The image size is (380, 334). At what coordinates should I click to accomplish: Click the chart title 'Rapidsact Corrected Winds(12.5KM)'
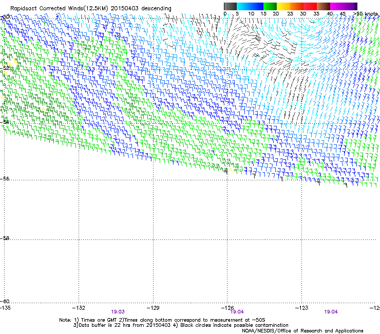(59, 9)
